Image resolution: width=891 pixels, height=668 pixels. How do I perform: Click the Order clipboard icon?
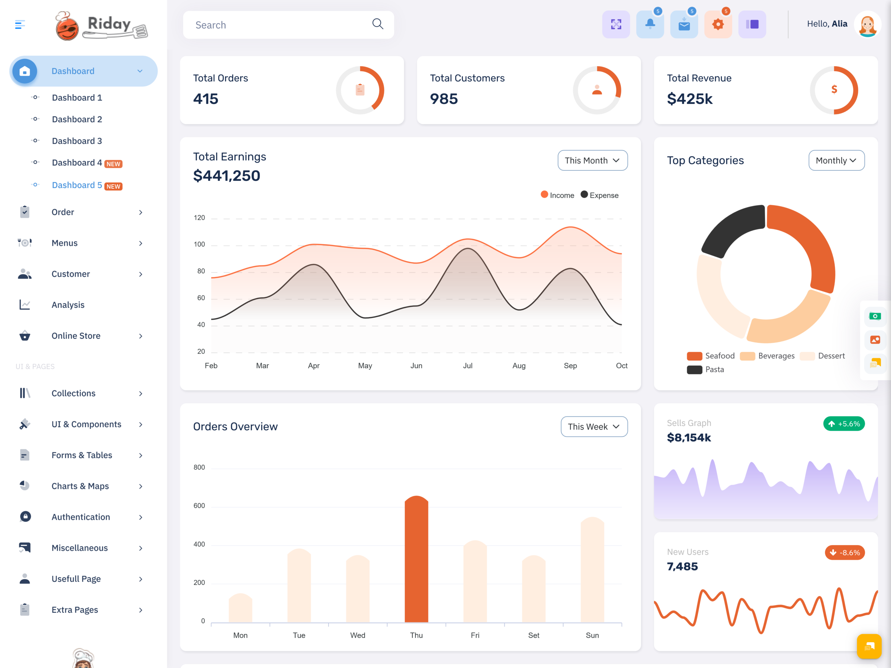pos(25,212)
